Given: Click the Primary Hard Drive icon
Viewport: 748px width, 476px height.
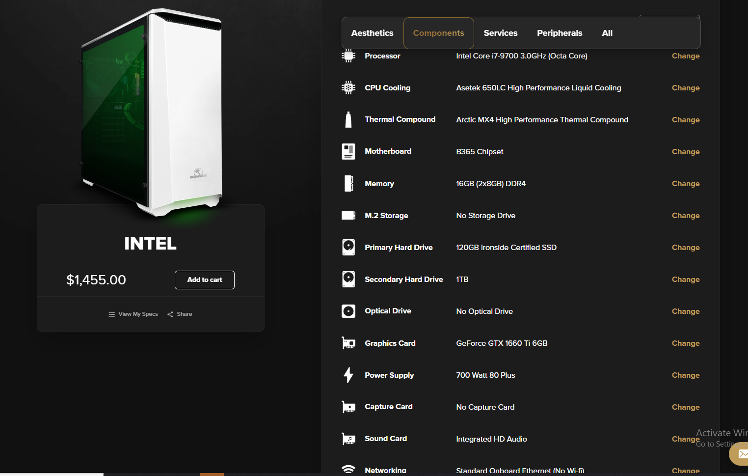Looking at the screenshot, I should [348, 247].
